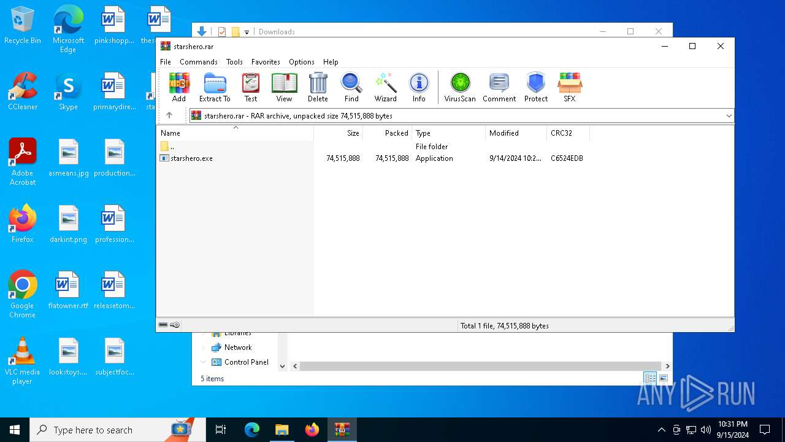
Task: Click Windows Start button
Action: pos(15,430)
